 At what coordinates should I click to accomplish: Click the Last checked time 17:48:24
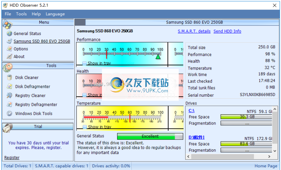pos(267,81)
